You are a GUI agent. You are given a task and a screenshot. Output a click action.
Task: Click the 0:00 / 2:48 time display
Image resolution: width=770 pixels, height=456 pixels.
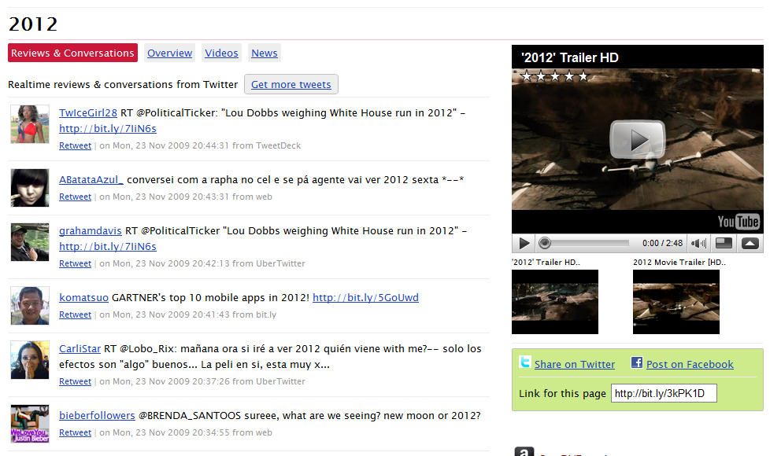click(662, 243)
